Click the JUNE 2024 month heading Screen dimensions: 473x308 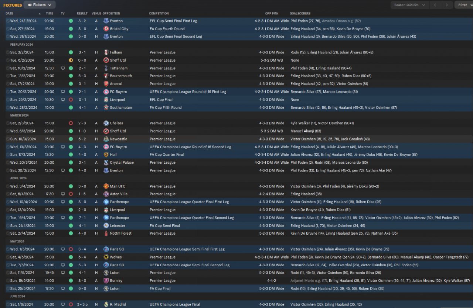(x=18, y=297)
